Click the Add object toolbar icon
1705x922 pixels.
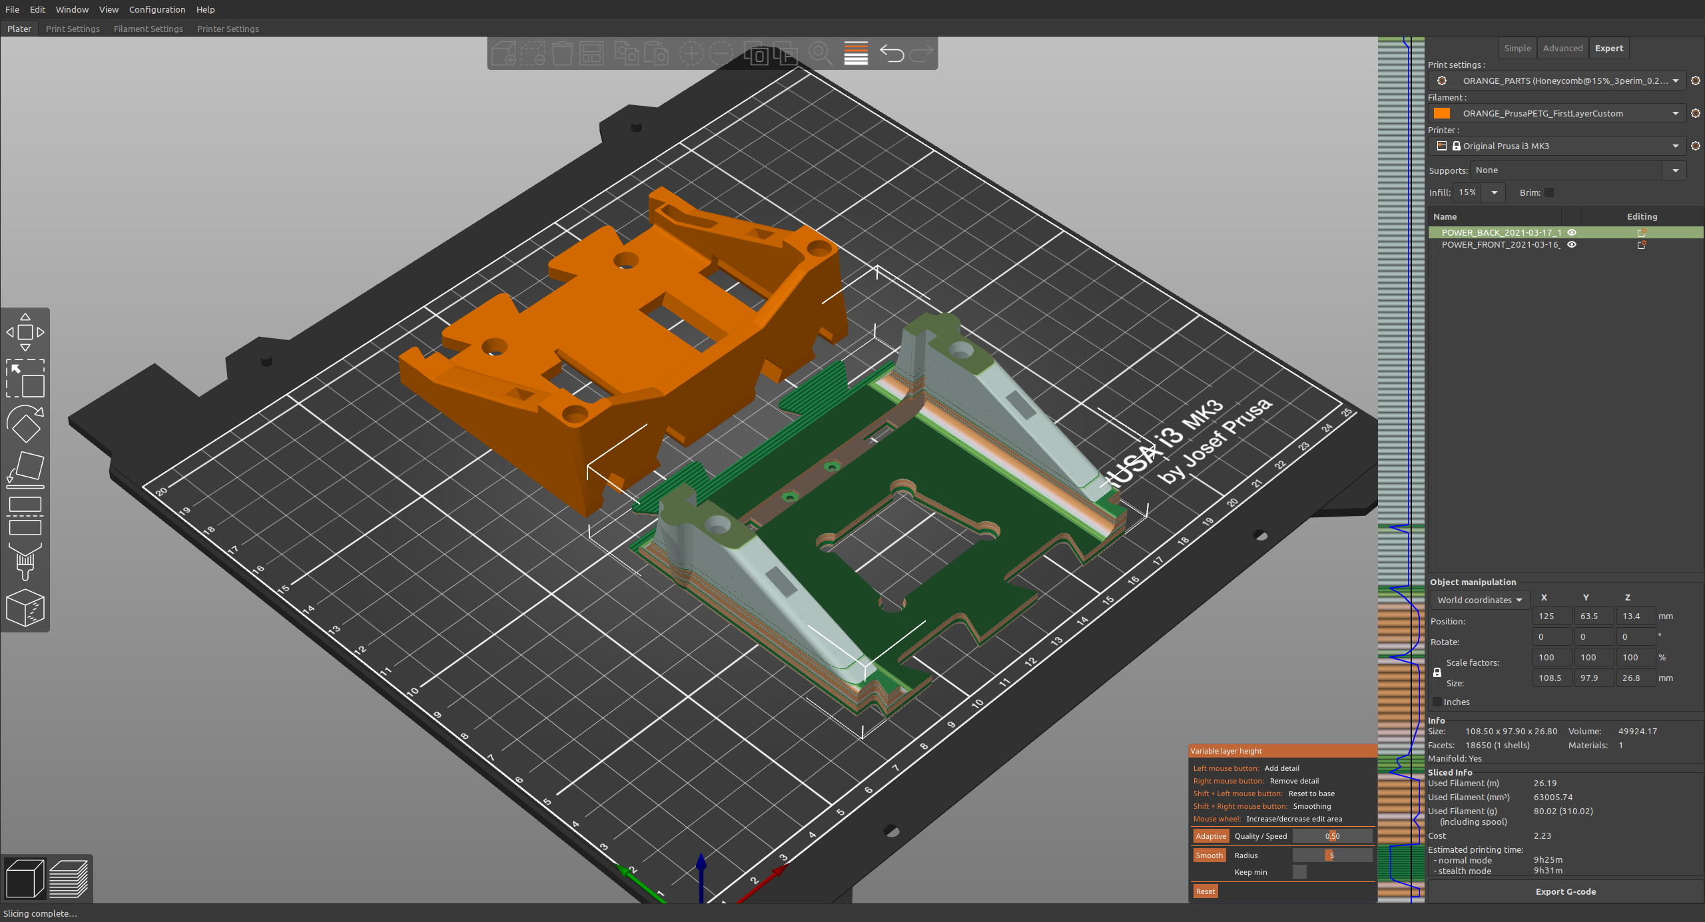(504, 53)
